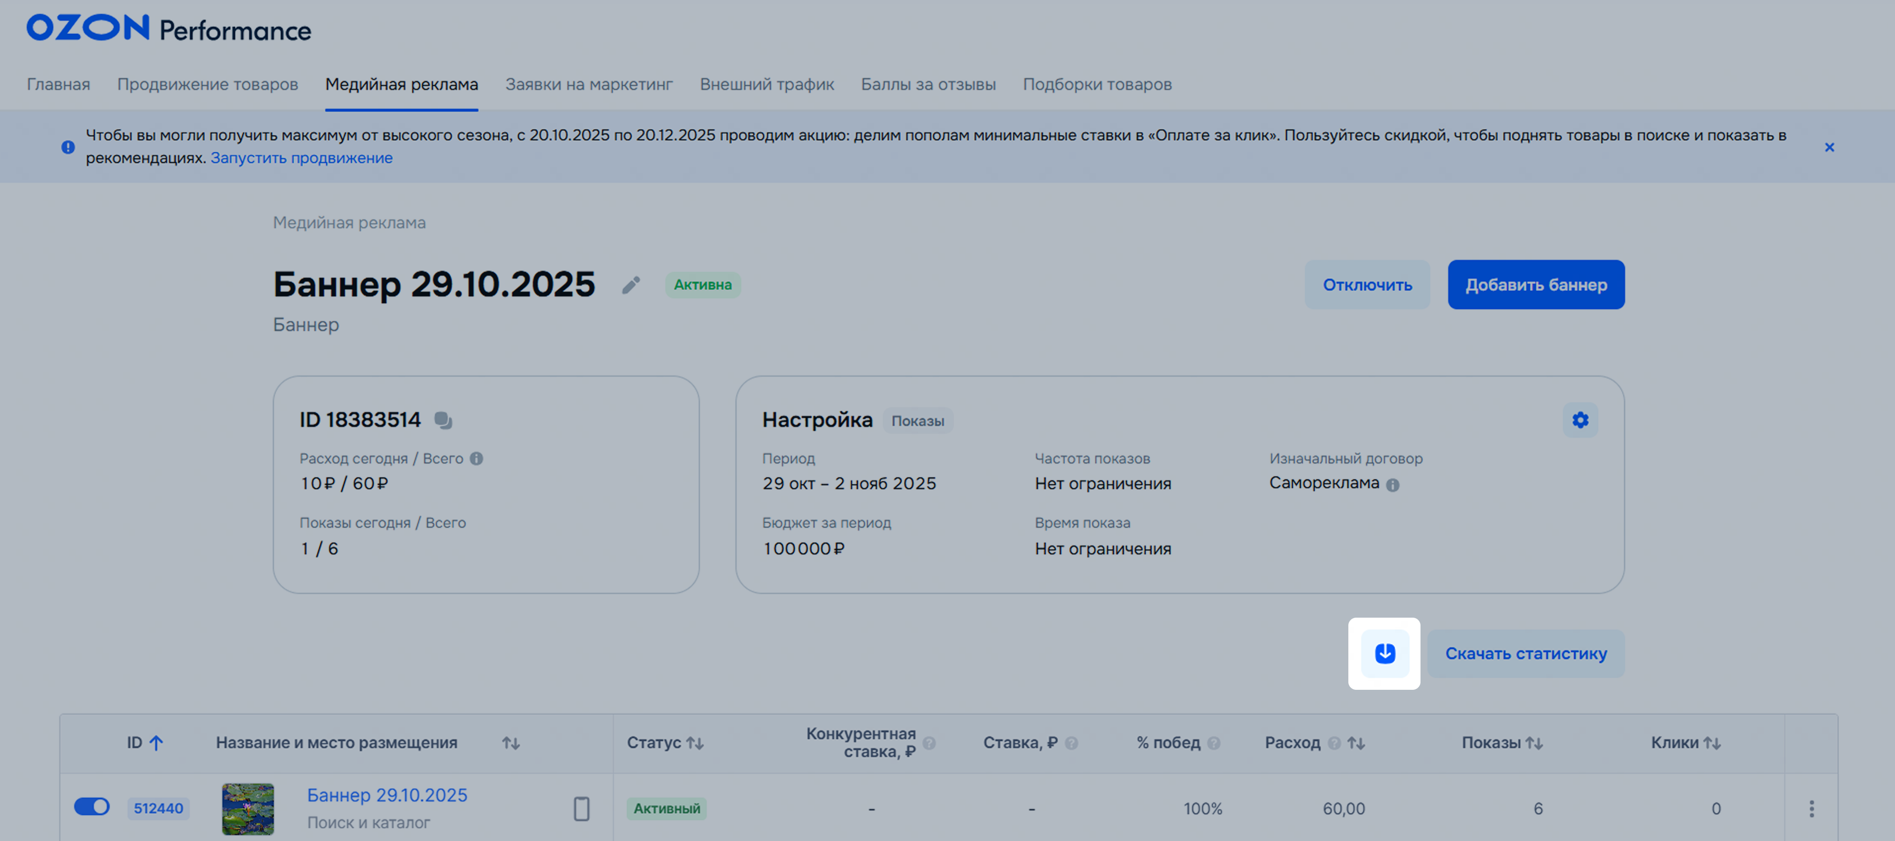The height and width of the screenshot is (841, 1895).
Task: Open Продвижение товаров tab
Action: pyautogui.click(x=208, y=84)
